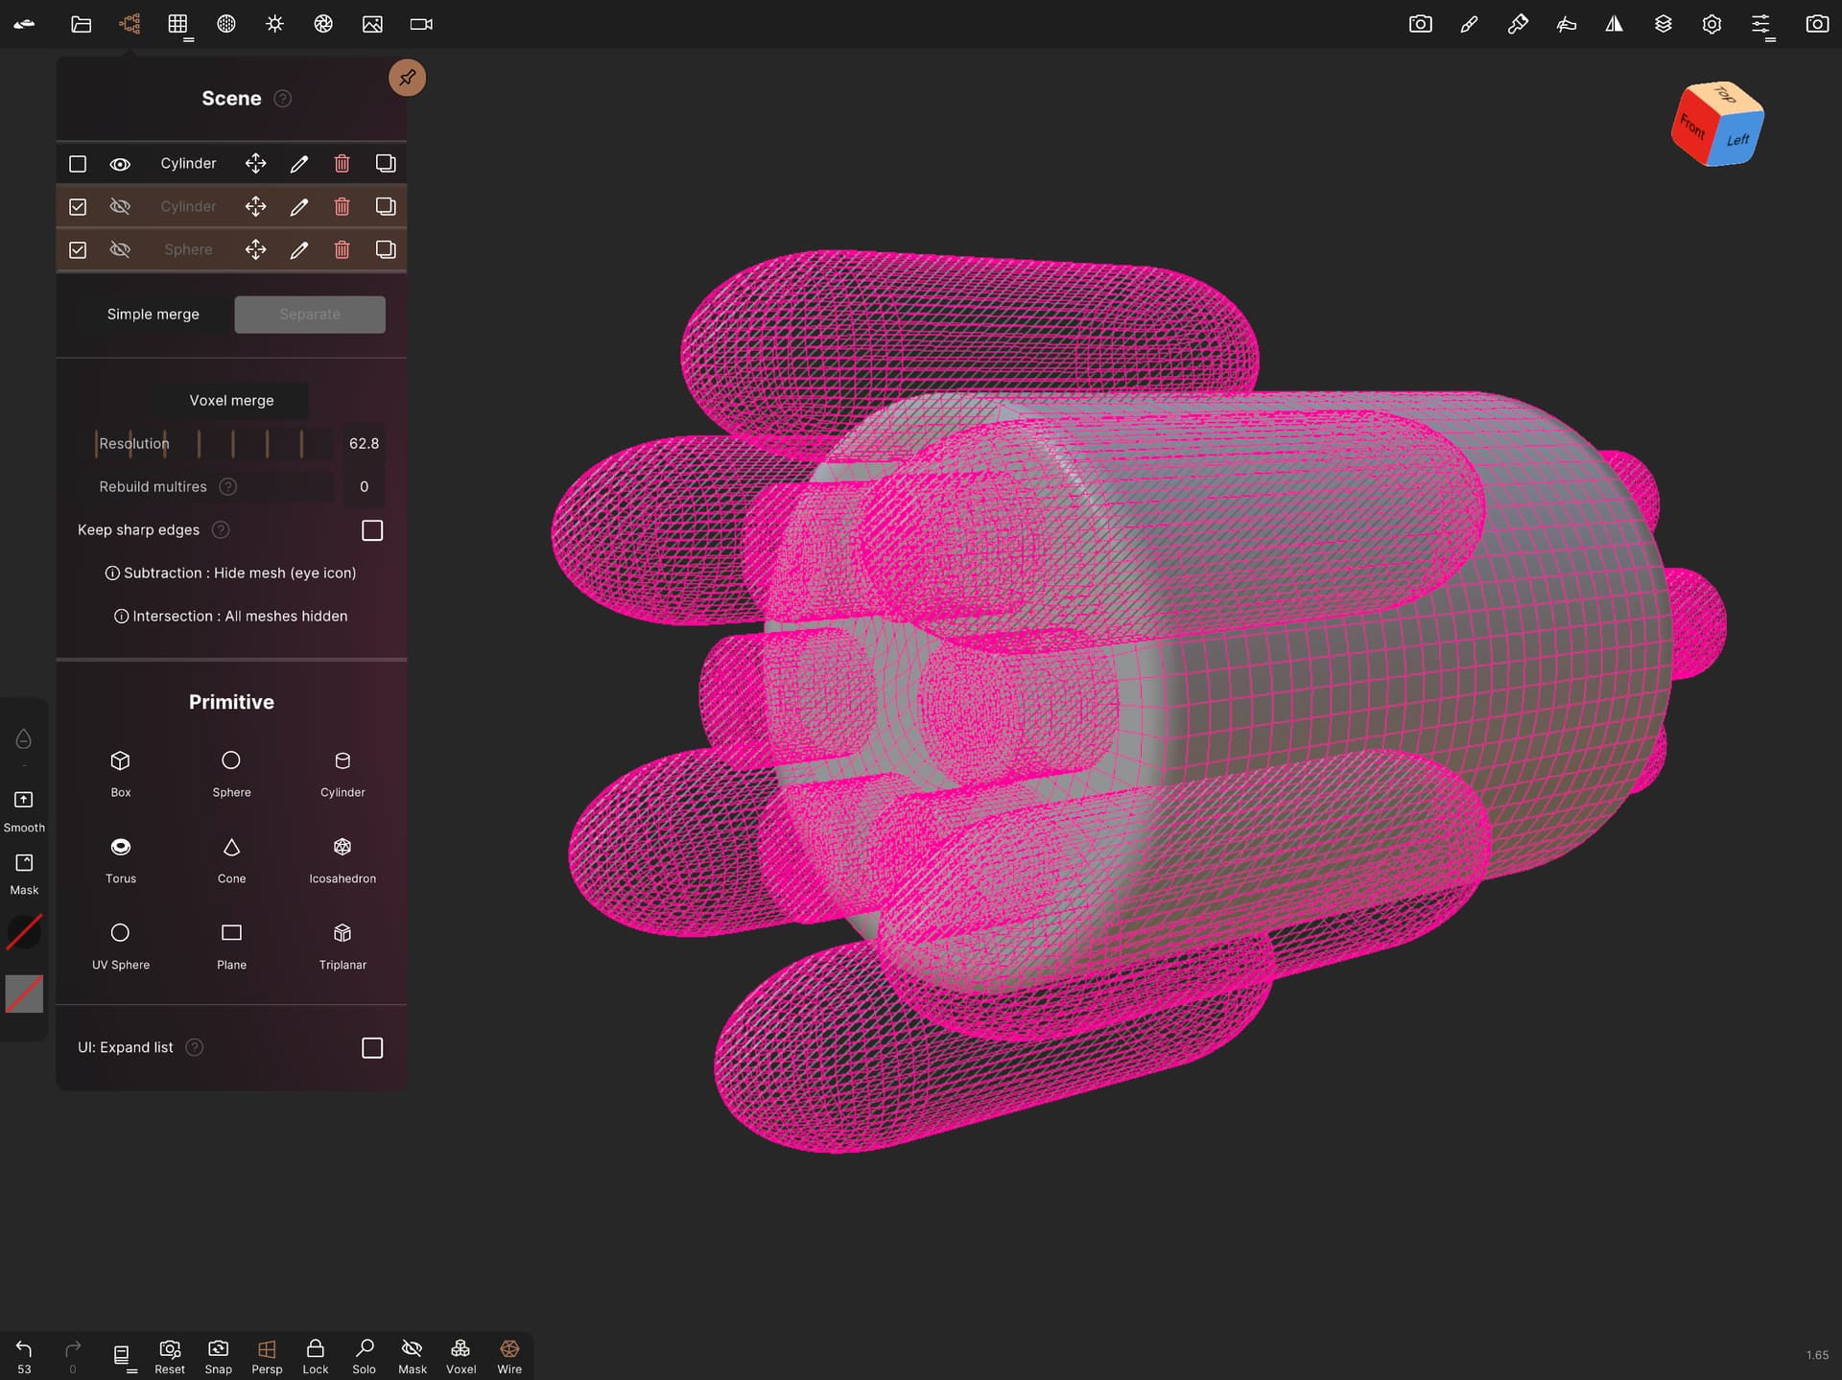Open the symmetry settings icon

[x=1615, y=25]
